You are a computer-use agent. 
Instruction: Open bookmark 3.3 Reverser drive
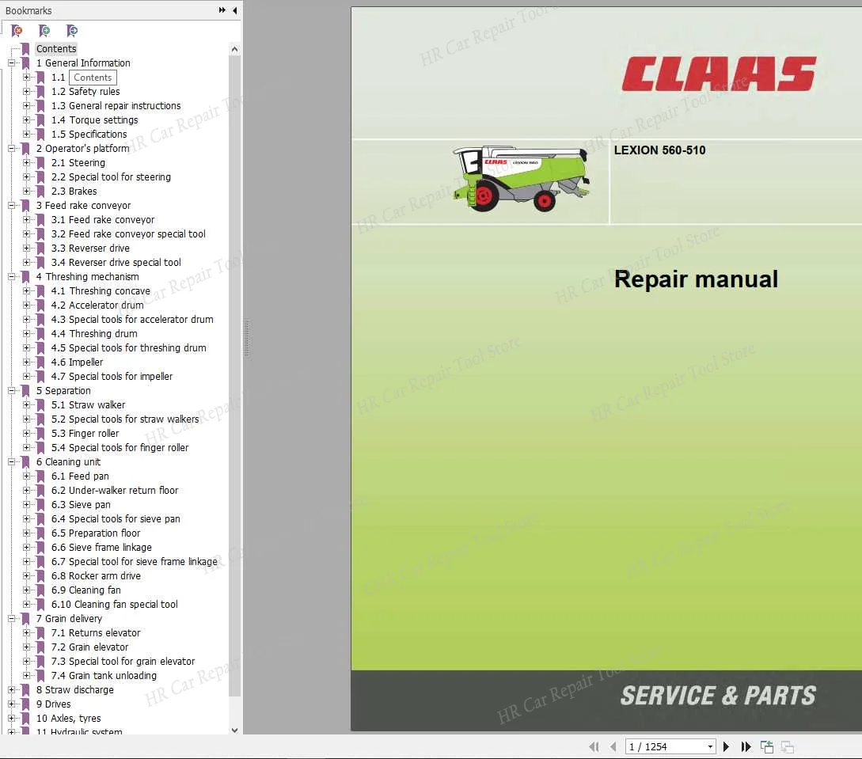pyautogui.click(x=90, y=249)
